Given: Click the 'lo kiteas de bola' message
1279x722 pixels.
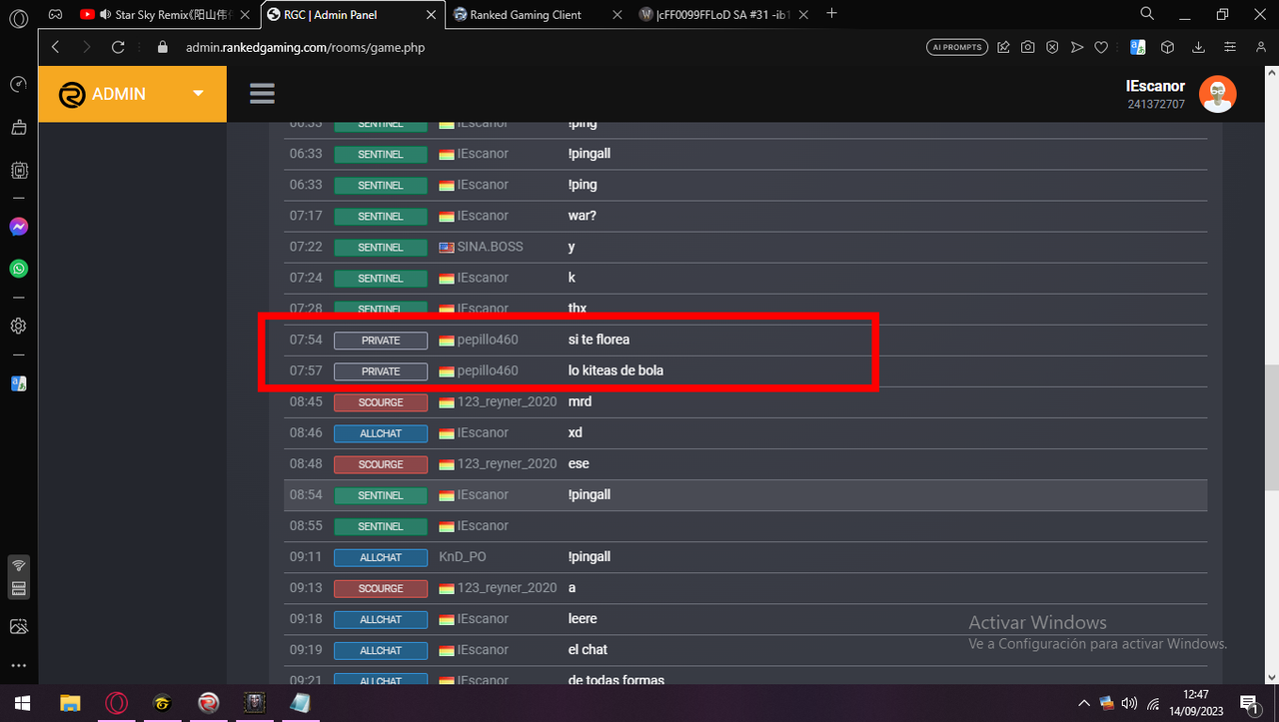Looking at the screenshot, I should click(x=616, y=370).
